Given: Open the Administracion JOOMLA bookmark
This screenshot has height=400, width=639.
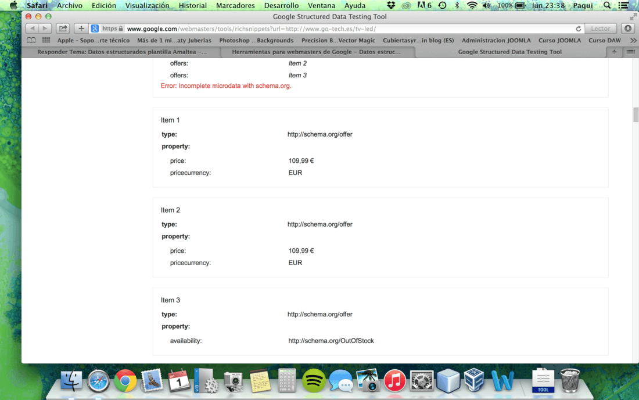Looking at the screenshot, I should pyautogui.click(x=496, y=40).
